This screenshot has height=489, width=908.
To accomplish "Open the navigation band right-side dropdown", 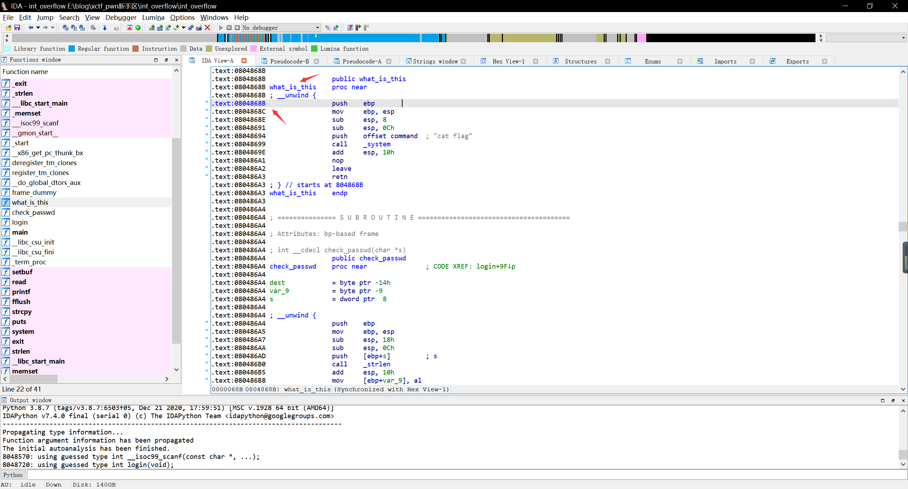I will tap(903, 38).
